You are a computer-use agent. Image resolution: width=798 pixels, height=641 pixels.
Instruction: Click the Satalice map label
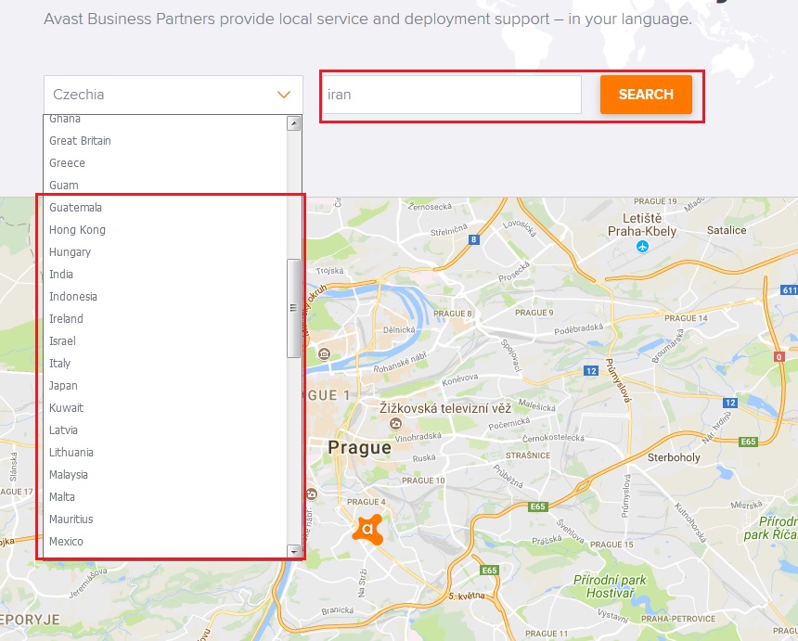pos(727,230)
